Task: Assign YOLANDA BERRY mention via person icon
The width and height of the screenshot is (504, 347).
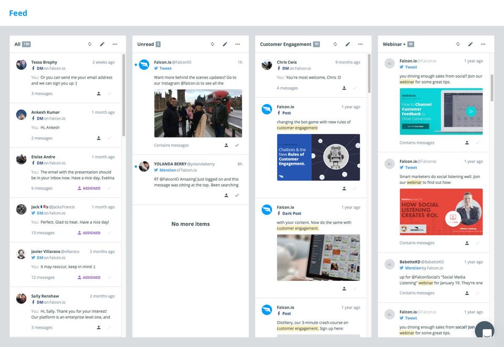Action: (x=226, y=195)
